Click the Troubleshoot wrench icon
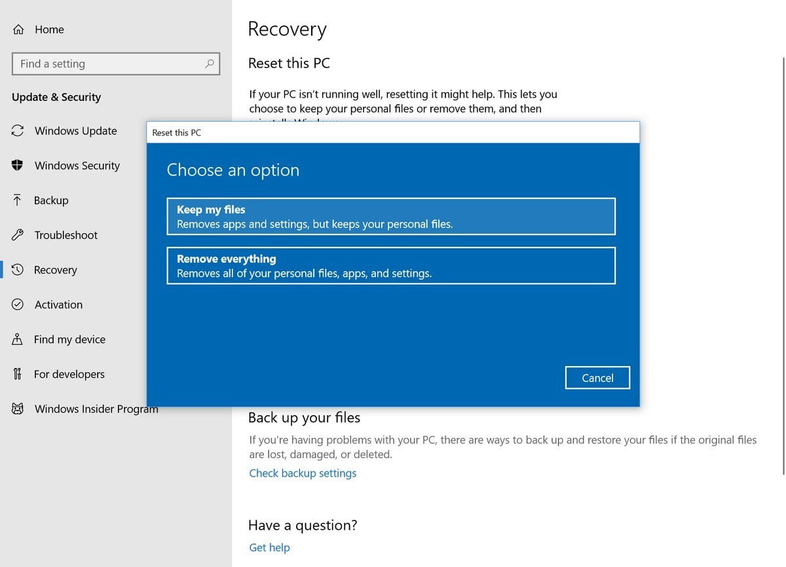 (x=18, y=235)
